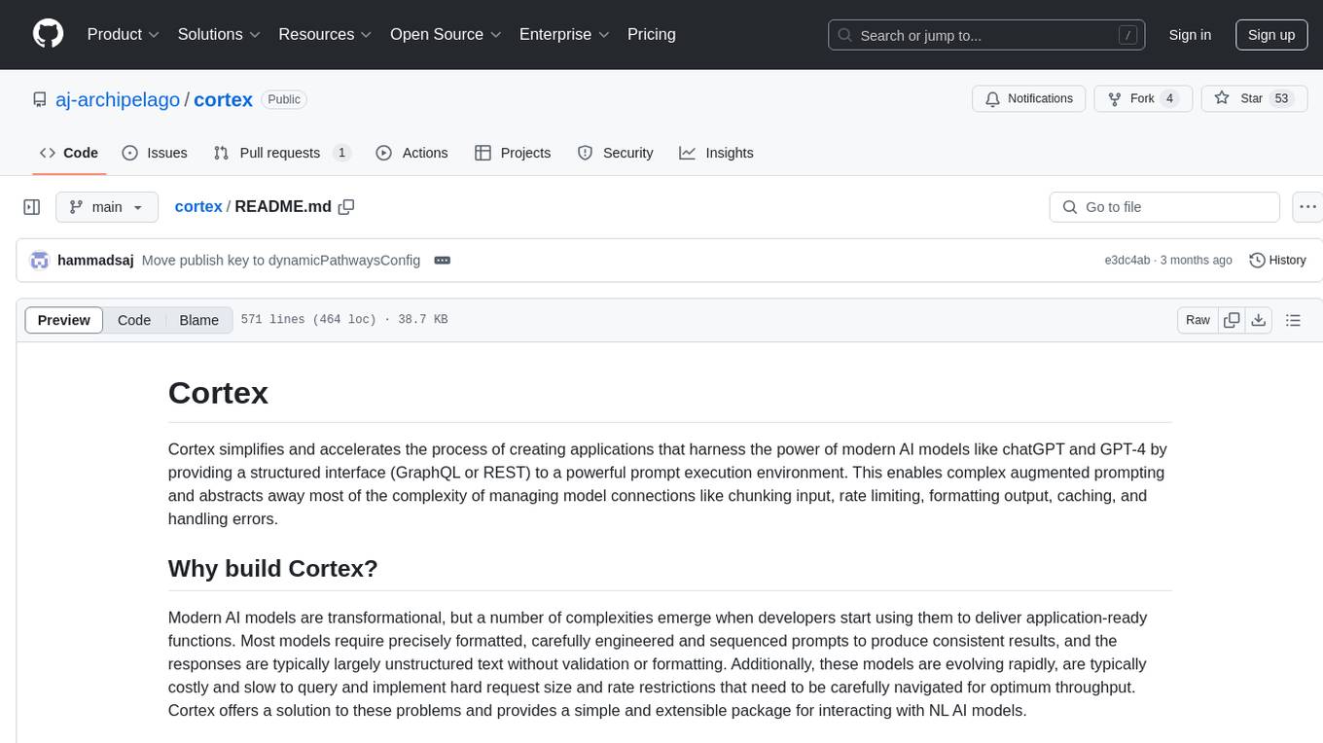This screenshot has width=1323, height=743.
Task: Expand the Open Source menu
Action: (446, 34)
